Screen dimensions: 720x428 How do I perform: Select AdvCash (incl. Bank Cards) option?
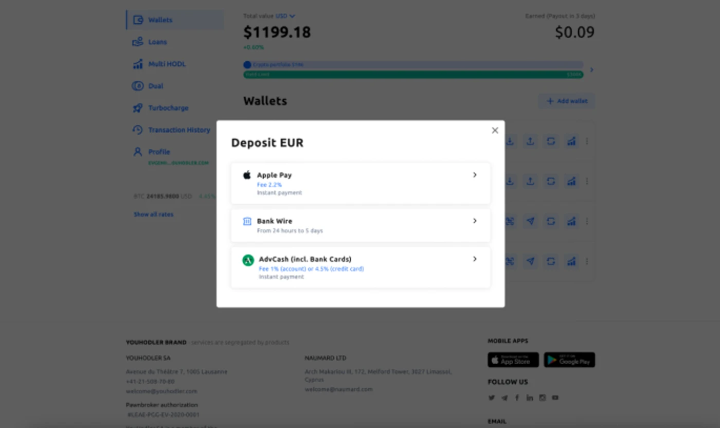pyautogui.click(x=361, y=267)
